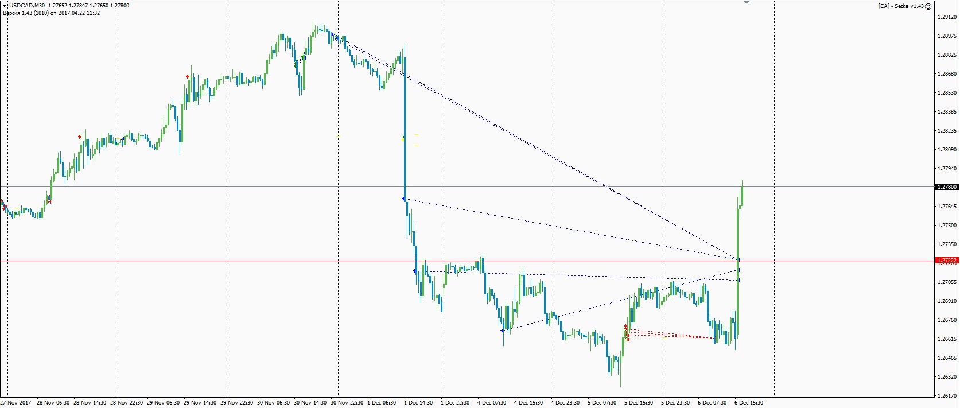
Task: Select the current price label 1.27800
Action: pos(947,187)
